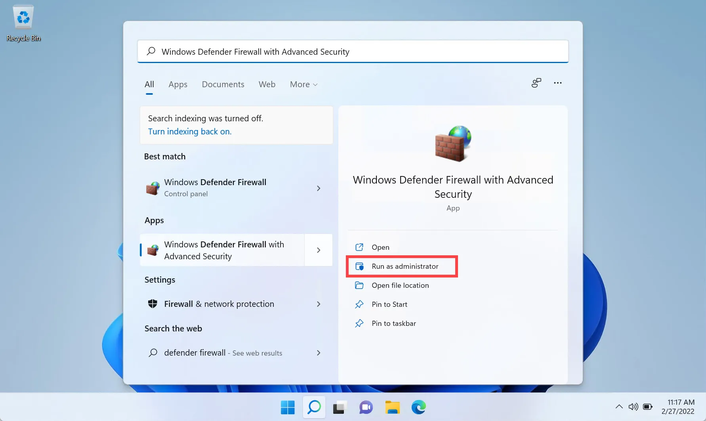Click the taskbar Search icon
706x421 pixels.
pos(314,407)
